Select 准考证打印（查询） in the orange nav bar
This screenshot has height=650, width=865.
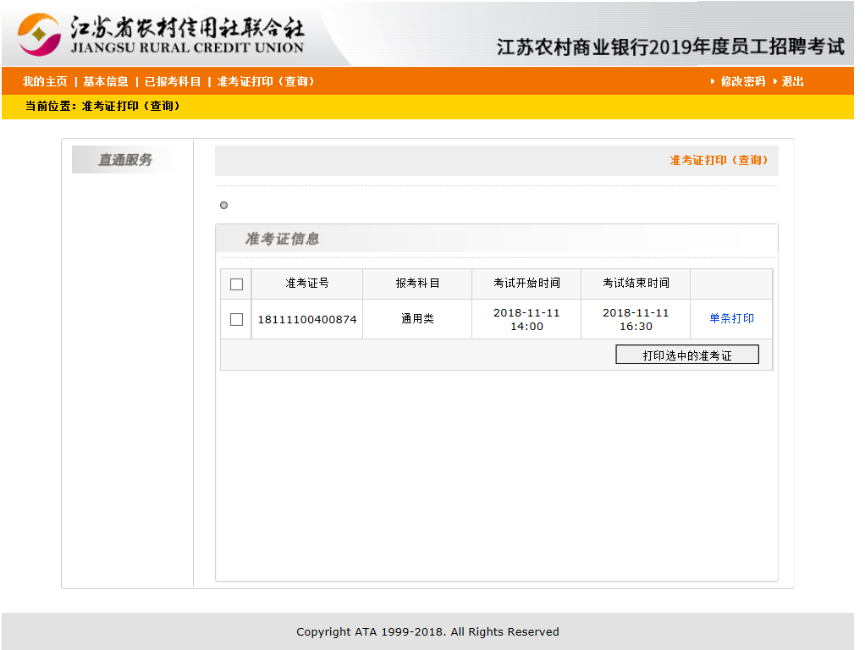(x=266, y=81)
